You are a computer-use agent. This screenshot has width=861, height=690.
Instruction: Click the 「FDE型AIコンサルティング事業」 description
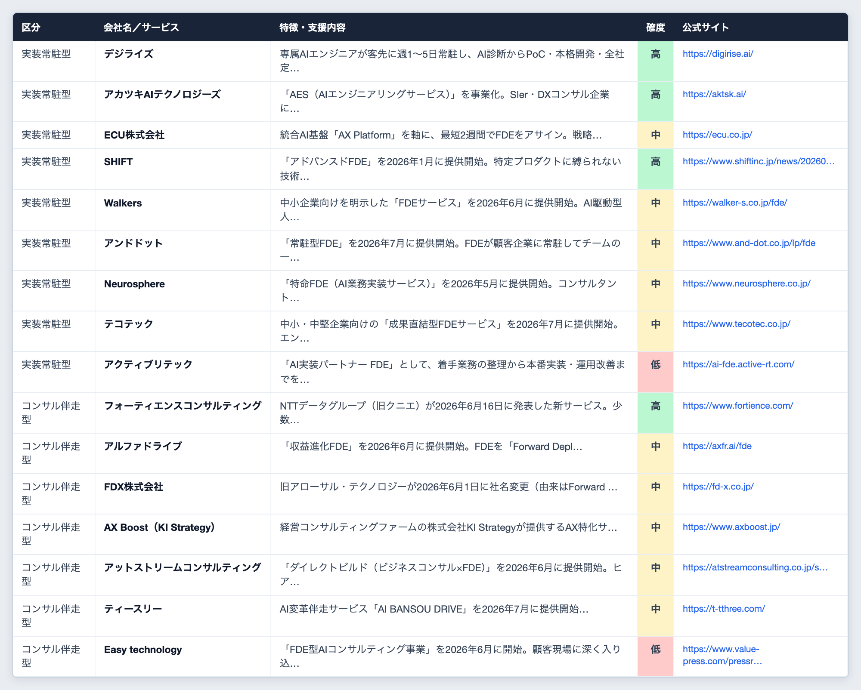coord(450,656)
